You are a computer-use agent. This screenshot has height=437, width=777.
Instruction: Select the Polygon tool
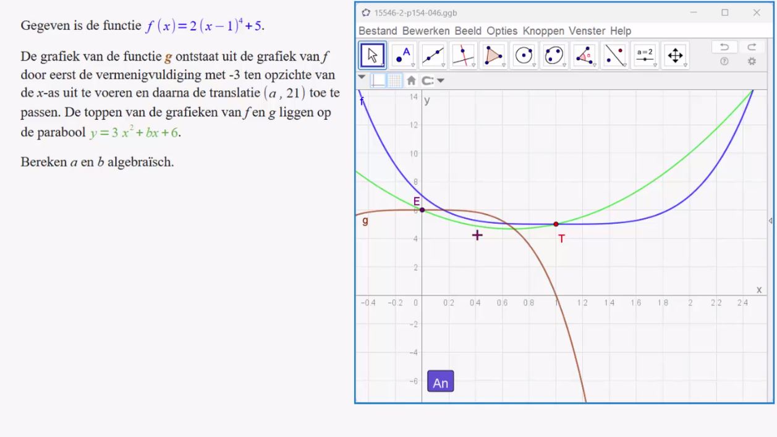pos(493,56)
